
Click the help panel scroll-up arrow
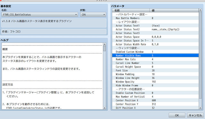(104, 44)
